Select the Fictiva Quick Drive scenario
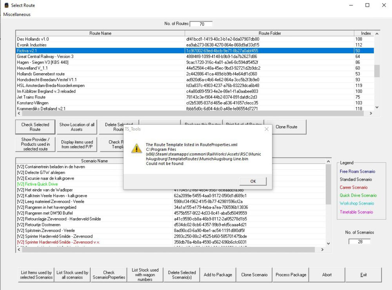 [x=38, y=184]
